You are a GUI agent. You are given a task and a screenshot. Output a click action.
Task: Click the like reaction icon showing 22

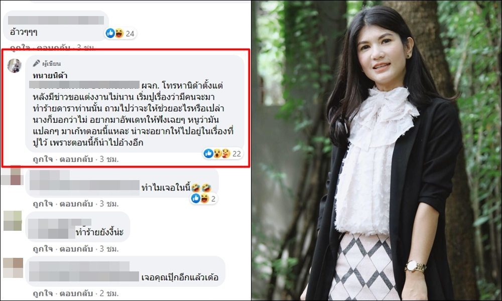208,154
